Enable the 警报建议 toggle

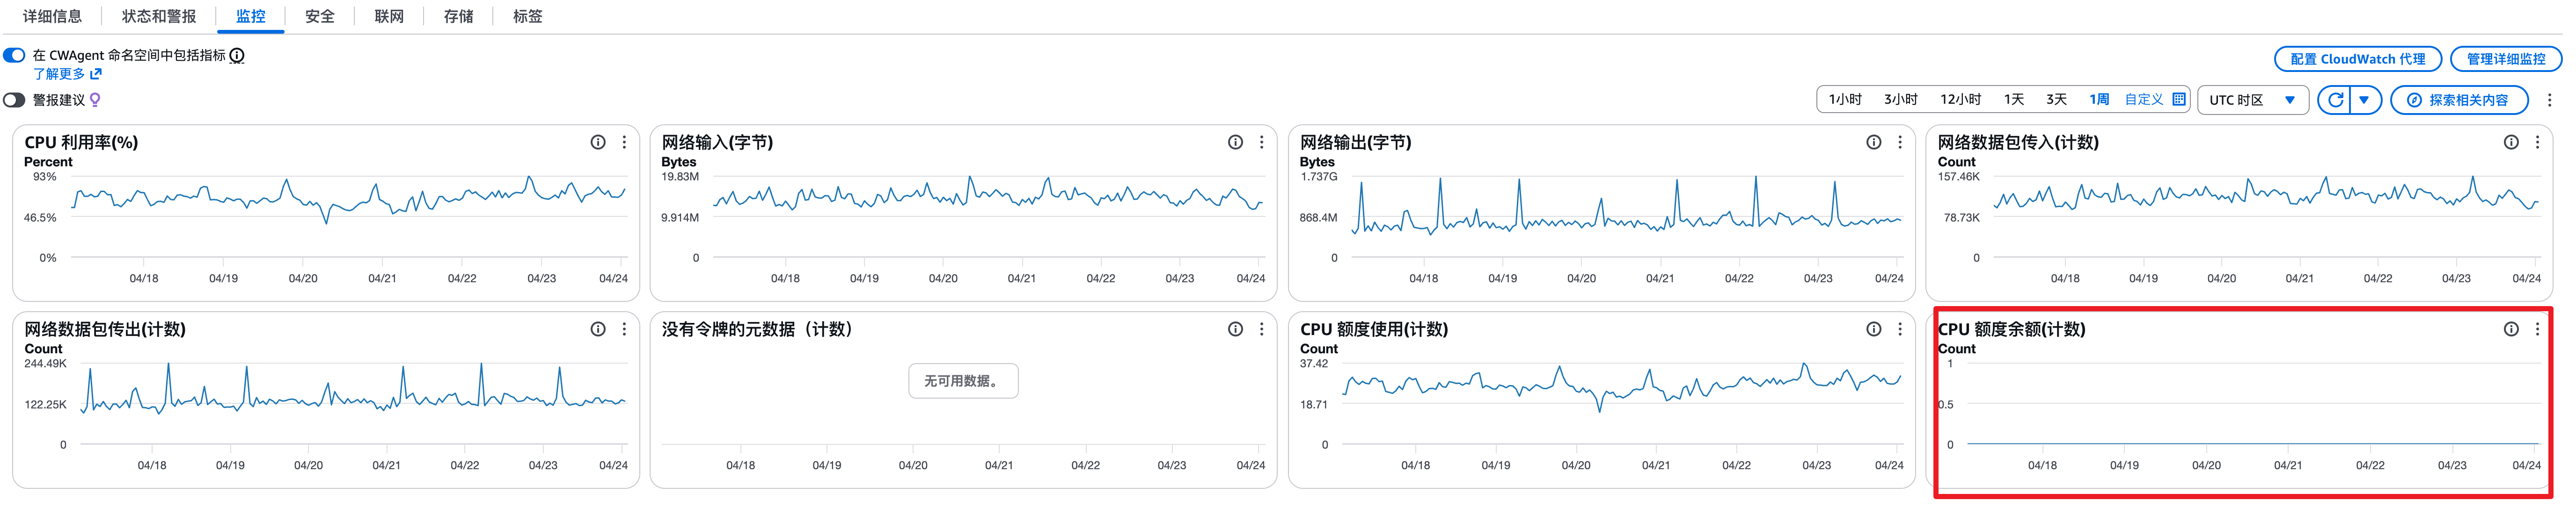pyautogui.click(x=14, y=100)
